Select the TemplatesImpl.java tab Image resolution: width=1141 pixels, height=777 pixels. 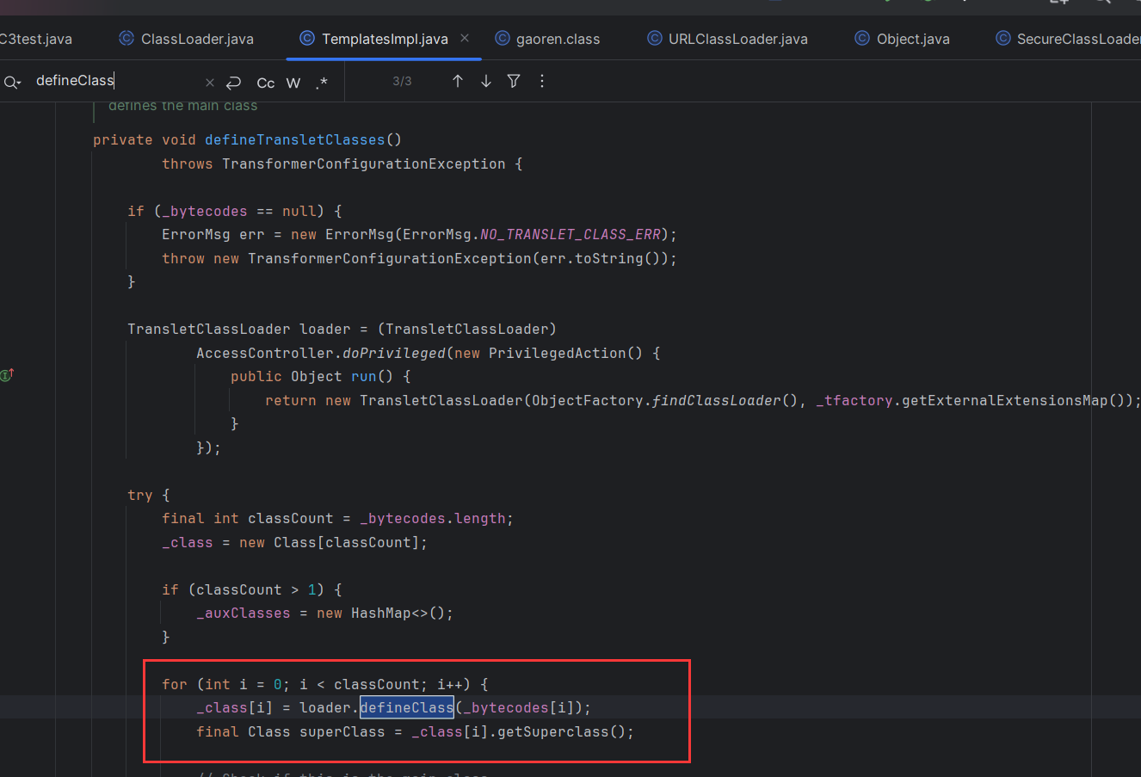385,39
